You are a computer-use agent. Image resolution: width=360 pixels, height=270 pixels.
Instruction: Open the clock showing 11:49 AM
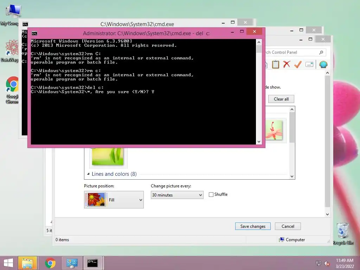pyautogui.click(x=345, y=263)
